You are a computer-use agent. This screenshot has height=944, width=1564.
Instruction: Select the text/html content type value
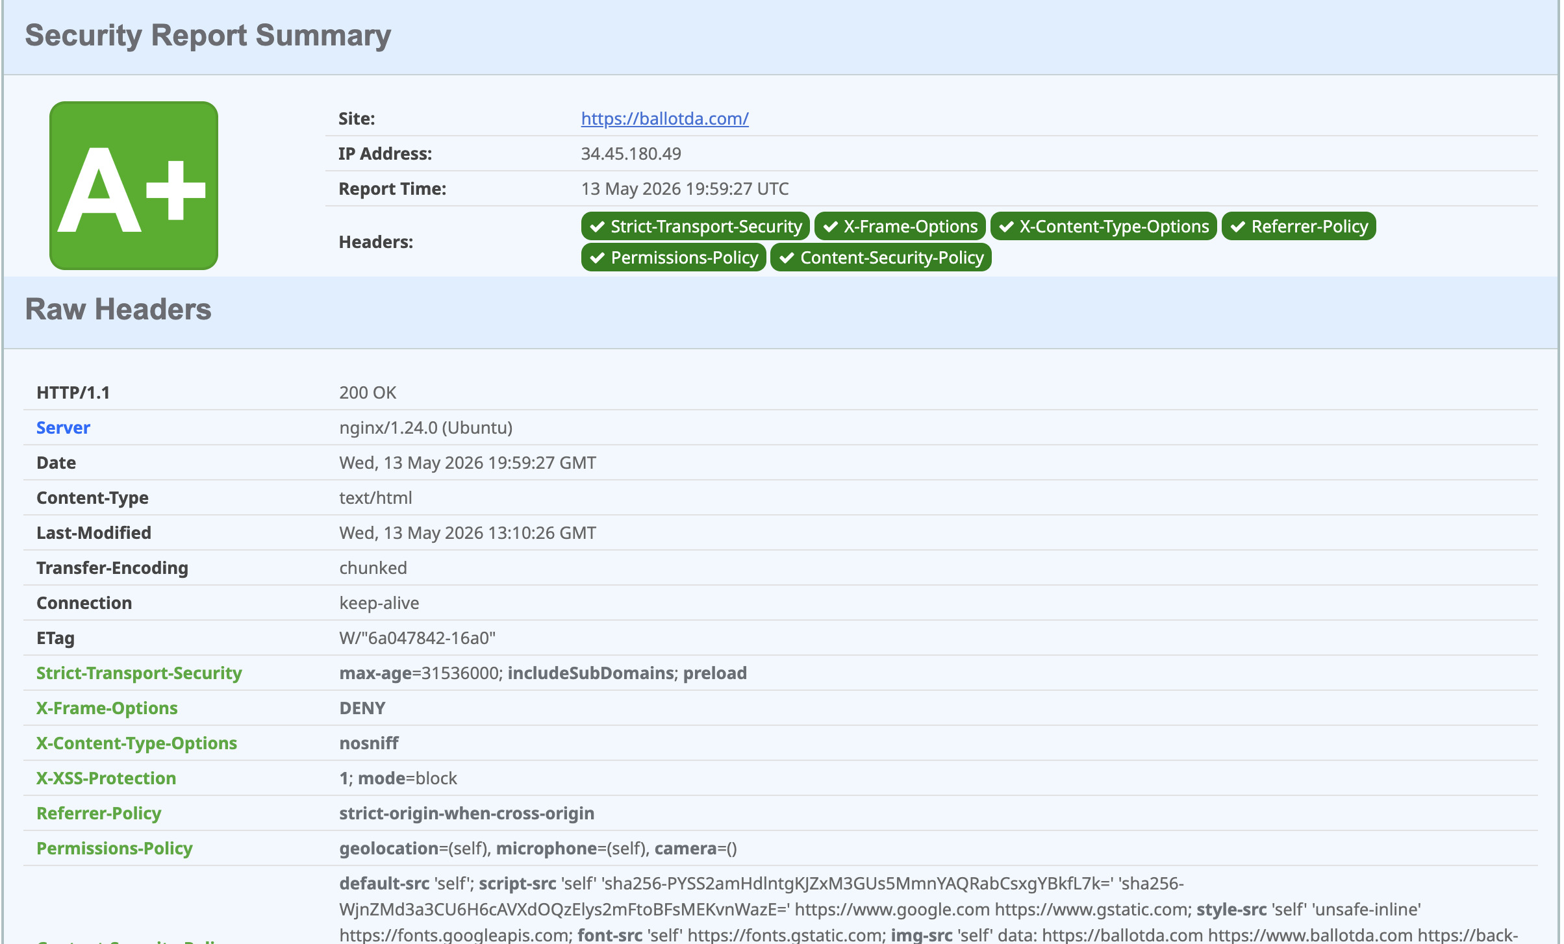click(x=375, y=498)
